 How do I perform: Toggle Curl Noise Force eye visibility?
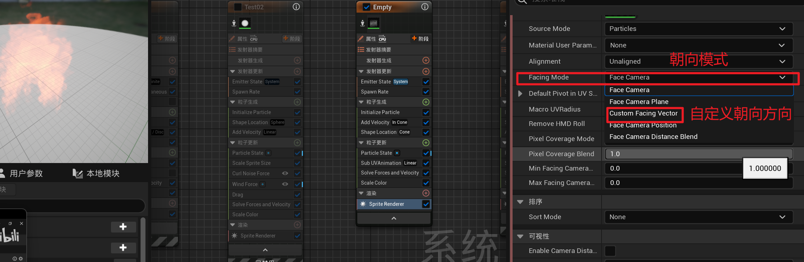[285, 173]
